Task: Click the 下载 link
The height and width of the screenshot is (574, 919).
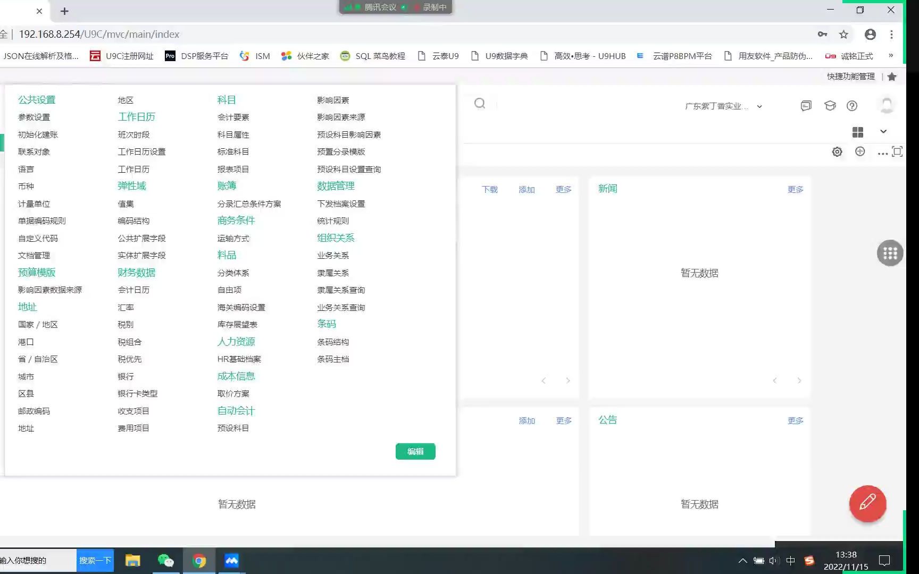Action: [x=489, y=190]
